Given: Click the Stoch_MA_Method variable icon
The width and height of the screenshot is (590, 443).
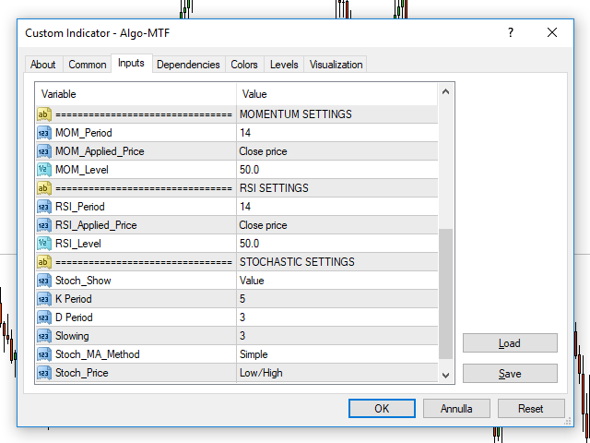Looking at the screenshot, I should click(x=43, y=354).
